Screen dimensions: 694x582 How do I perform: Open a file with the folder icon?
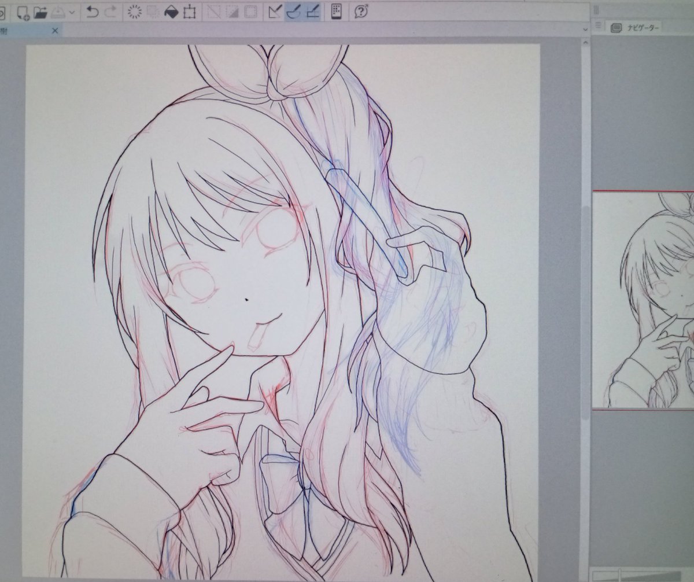[x=40, y=12]
